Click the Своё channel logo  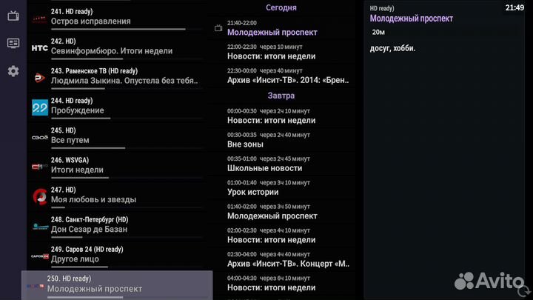tap(40, 138)
